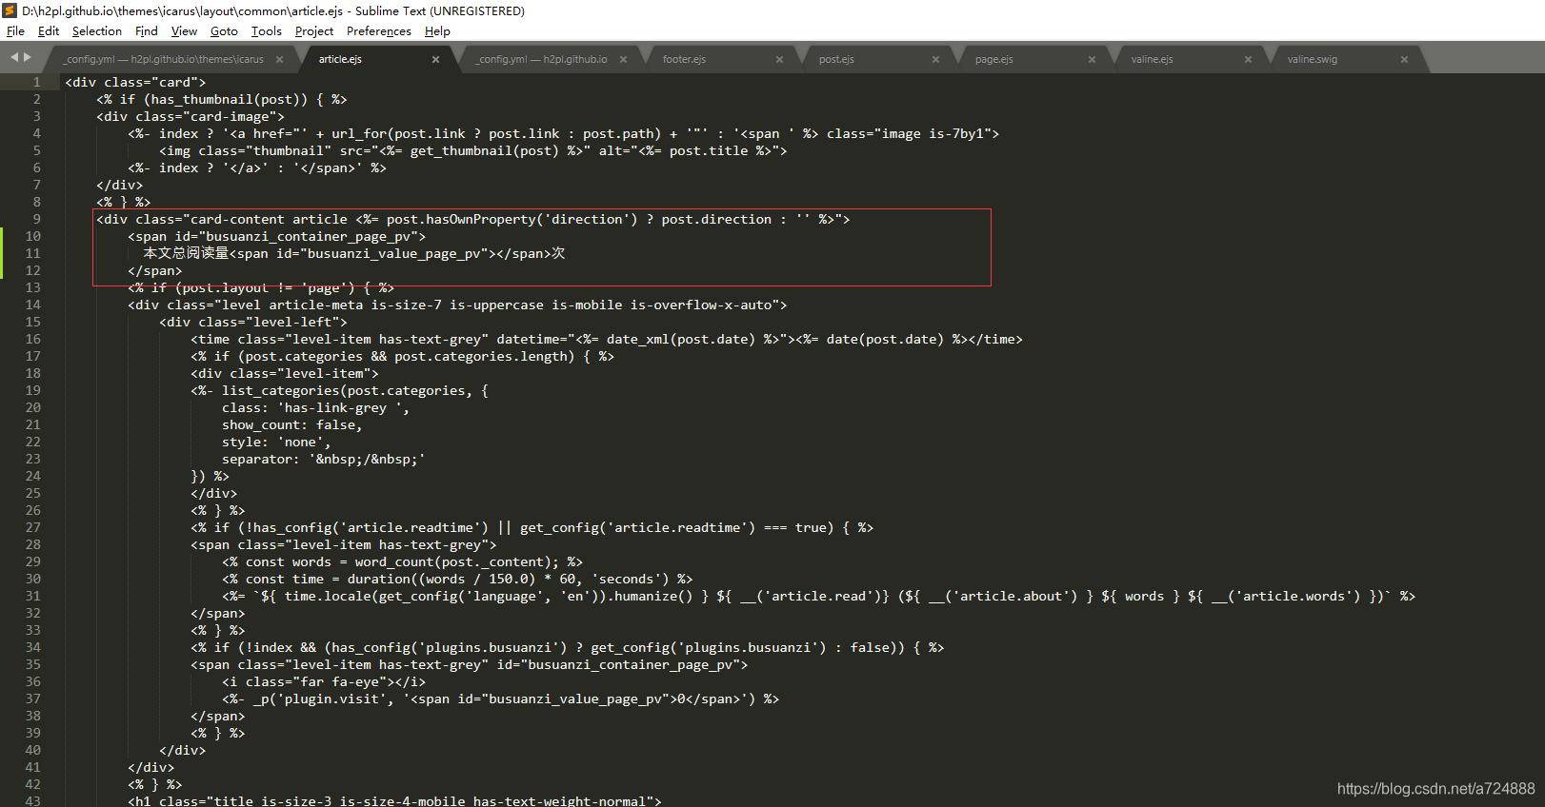Screen dimensions: 1545x807
Task: Open the Edit menu
Action: click(48, 31)
